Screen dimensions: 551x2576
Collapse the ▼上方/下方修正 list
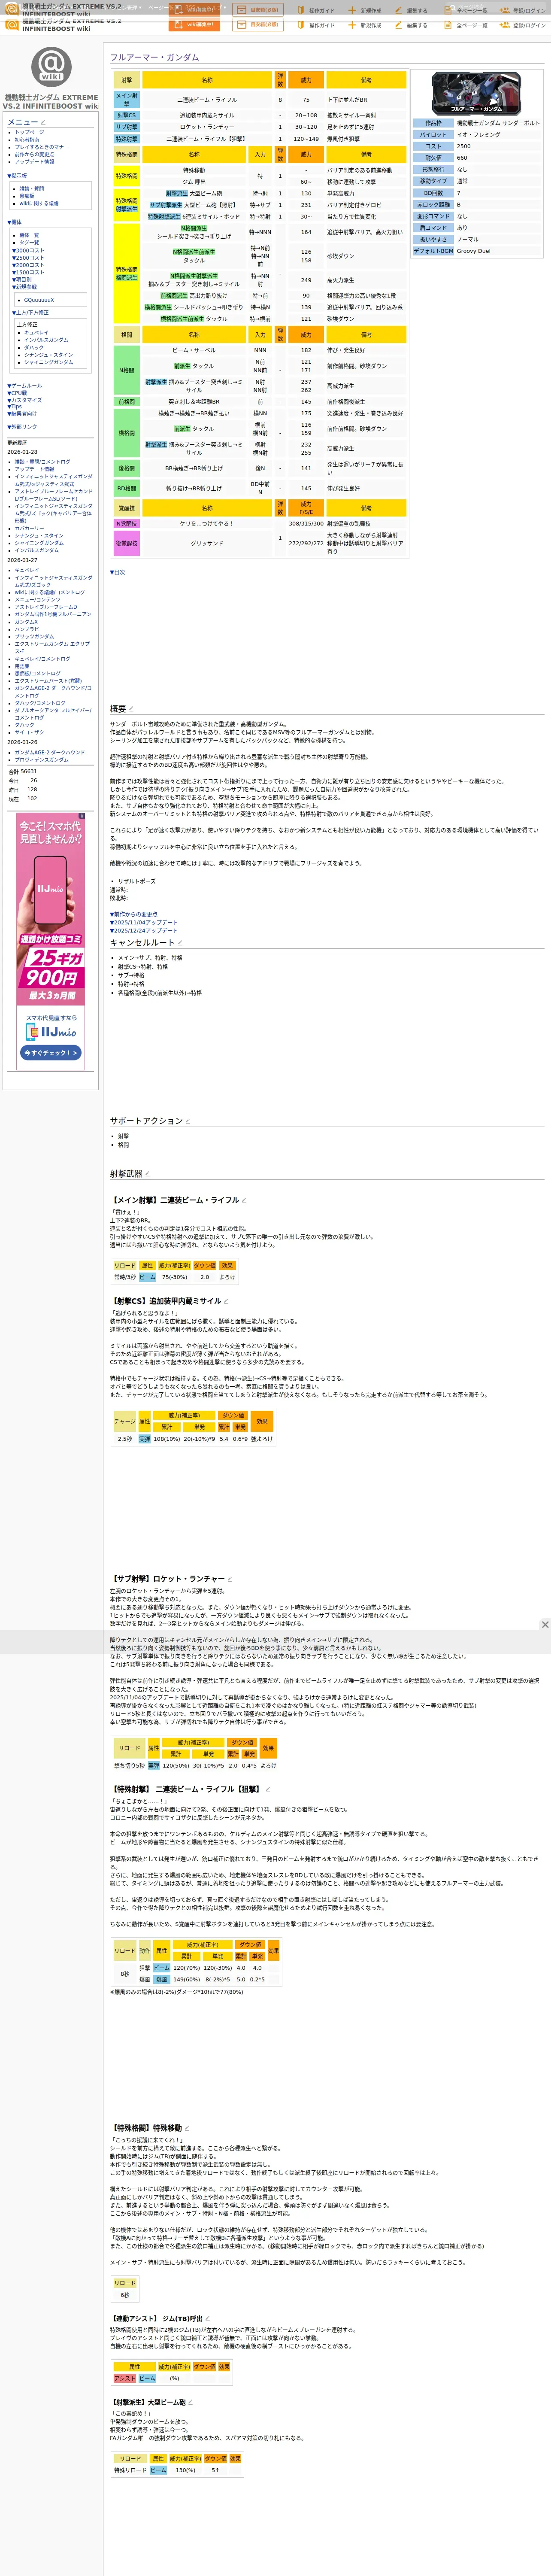point(30,313)
